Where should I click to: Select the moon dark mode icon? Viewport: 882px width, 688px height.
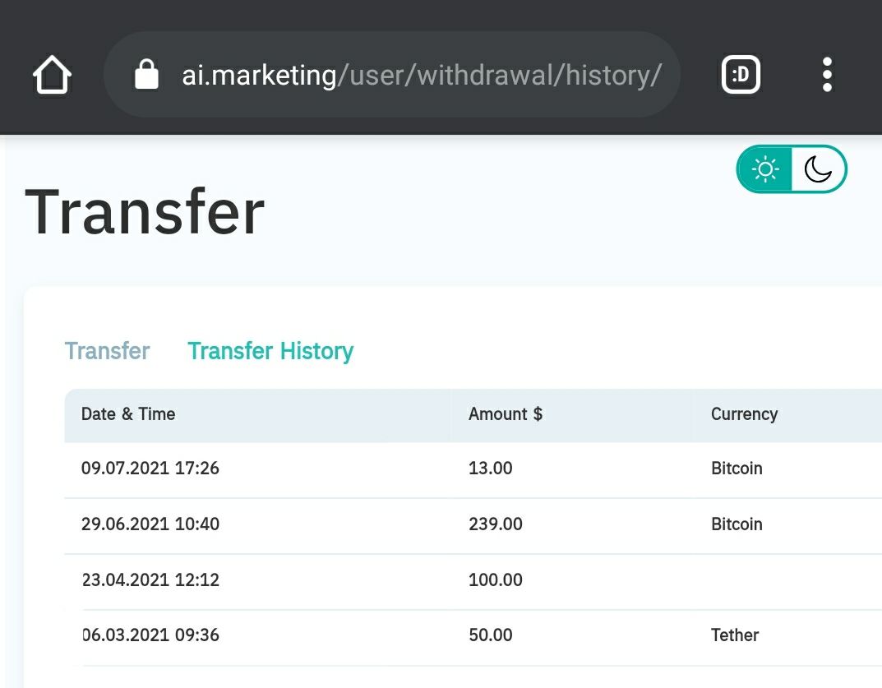[818, 169]
